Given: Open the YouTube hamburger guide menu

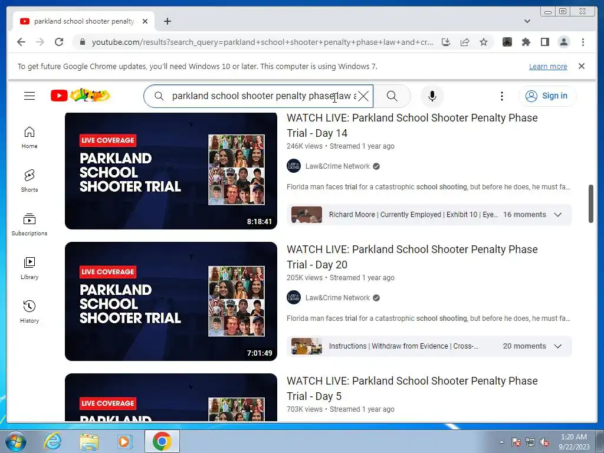Looking at the screenshot, I should coord(29,96).
